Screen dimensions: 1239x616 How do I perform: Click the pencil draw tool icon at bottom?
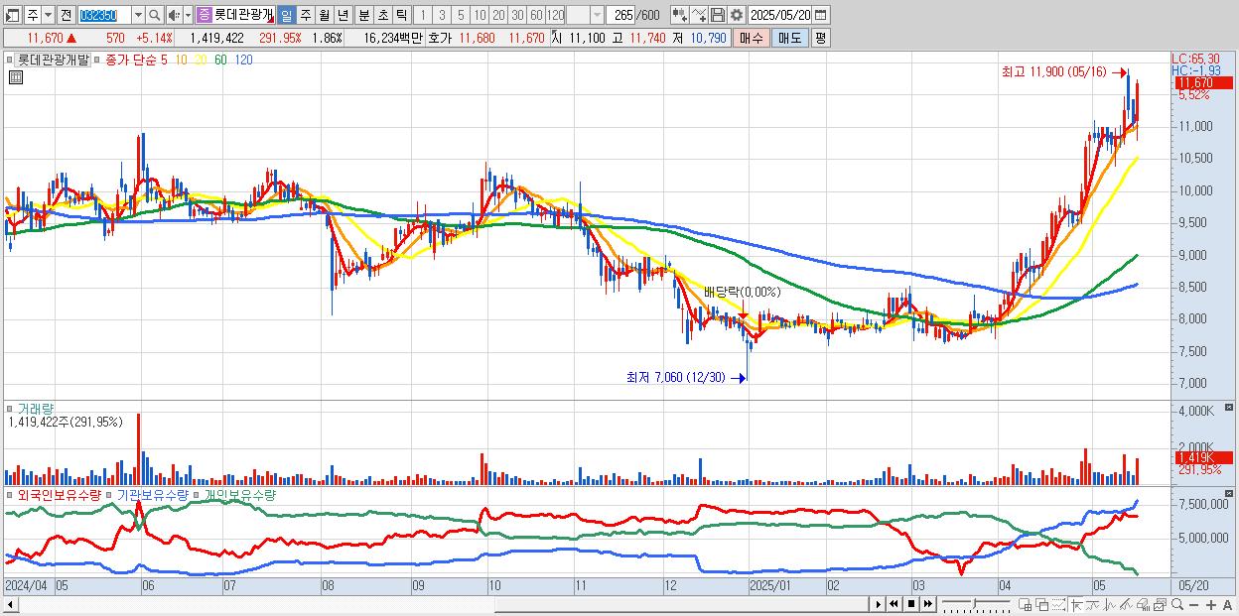(1126, 604)
